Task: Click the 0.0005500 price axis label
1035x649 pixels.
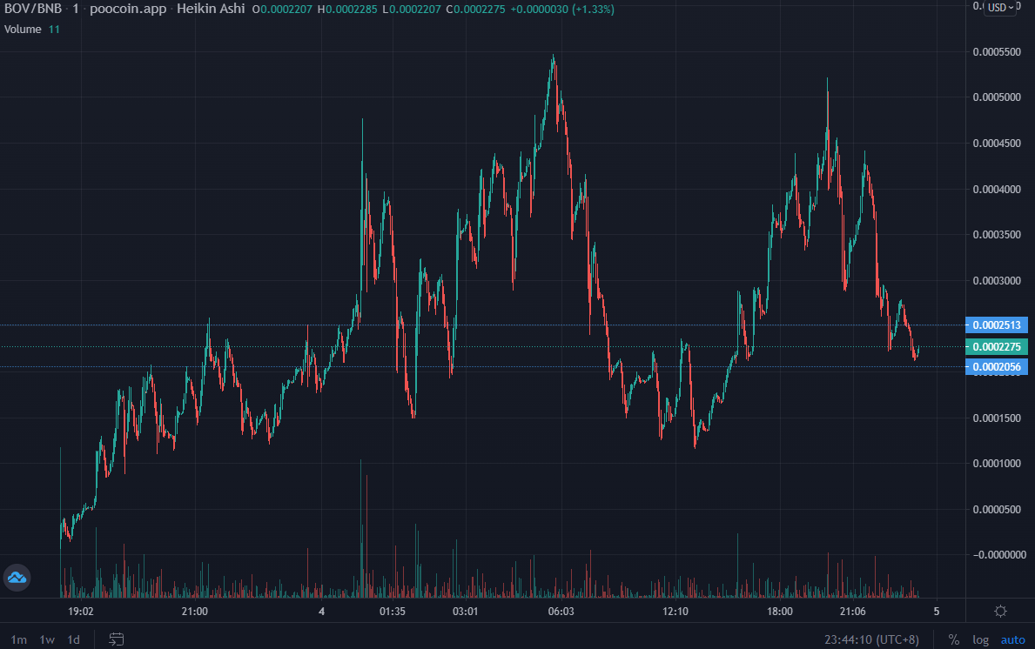Action: pyautogui.click(x=997, y=52)
